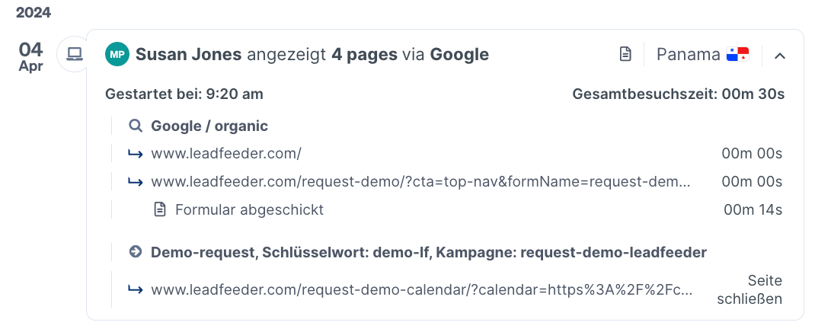This screenshot has width=815, height=332.
Task: Open the request-demo page URL link
Action: [x=421, y=182]
